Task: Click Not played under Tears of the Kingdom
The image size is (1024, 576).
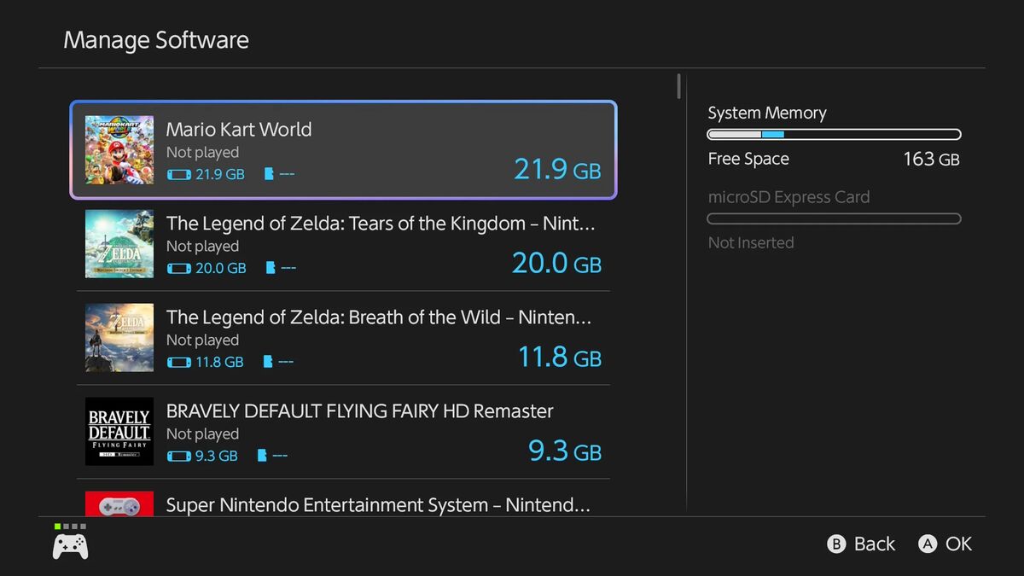Action: [202, 247]
